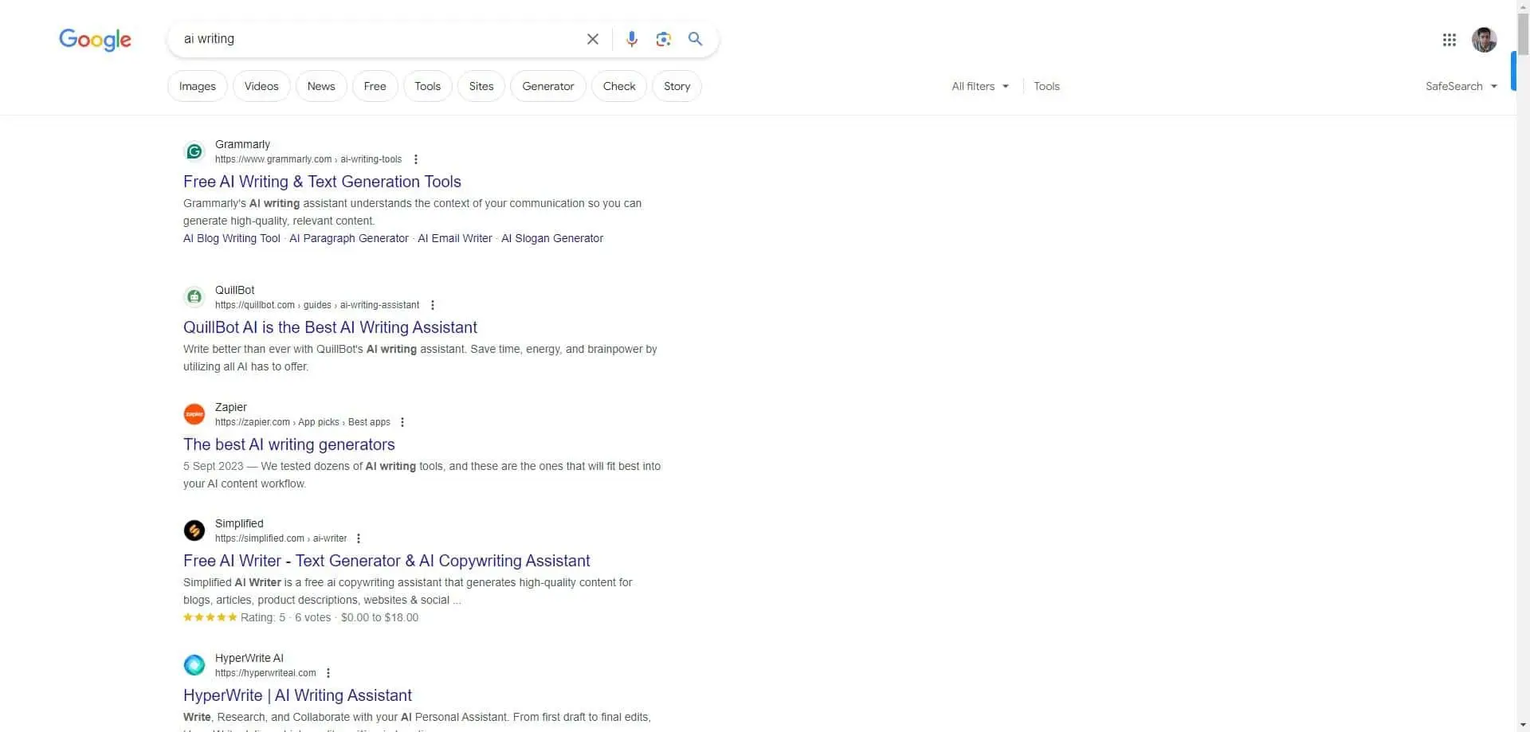Screen dimensions: 1530x732
Task: Open the SafeSearch dropdown
Action: click(x=1461, y=86)
